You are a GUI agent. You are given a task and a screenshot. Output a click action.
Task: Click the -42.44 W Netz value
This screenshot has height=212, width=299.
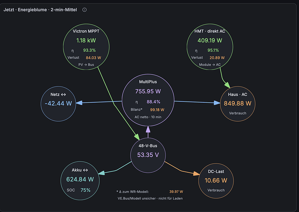(x=58, y=103)
